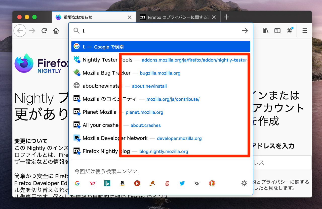Open the Library bookmarks icon
The image size is (322, 209).
[265, 31]
